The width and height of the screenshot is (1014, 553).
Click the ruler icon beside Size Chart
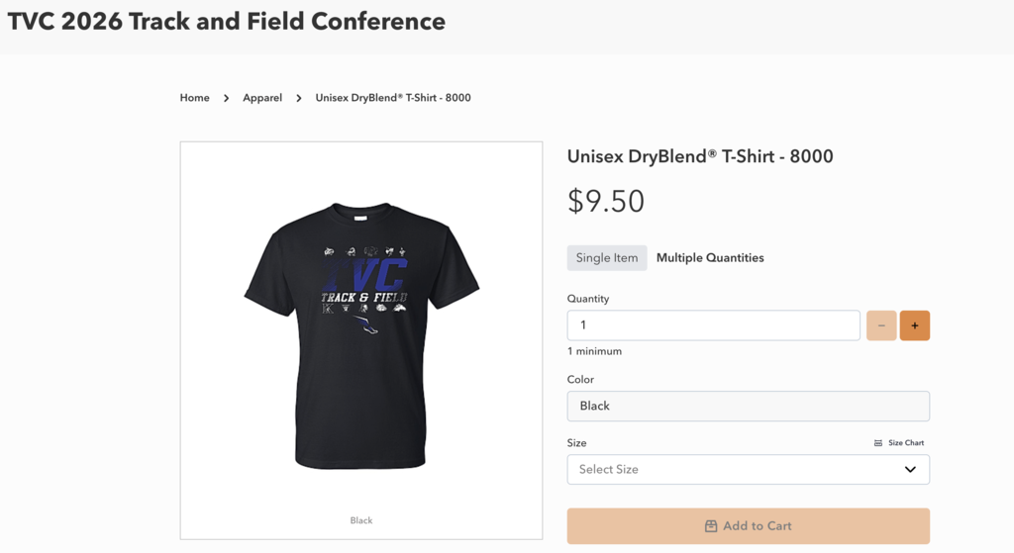pos(878,443)
